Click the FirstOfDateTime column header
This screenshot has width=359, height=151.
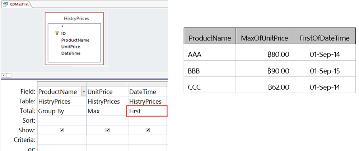[325, 38]
